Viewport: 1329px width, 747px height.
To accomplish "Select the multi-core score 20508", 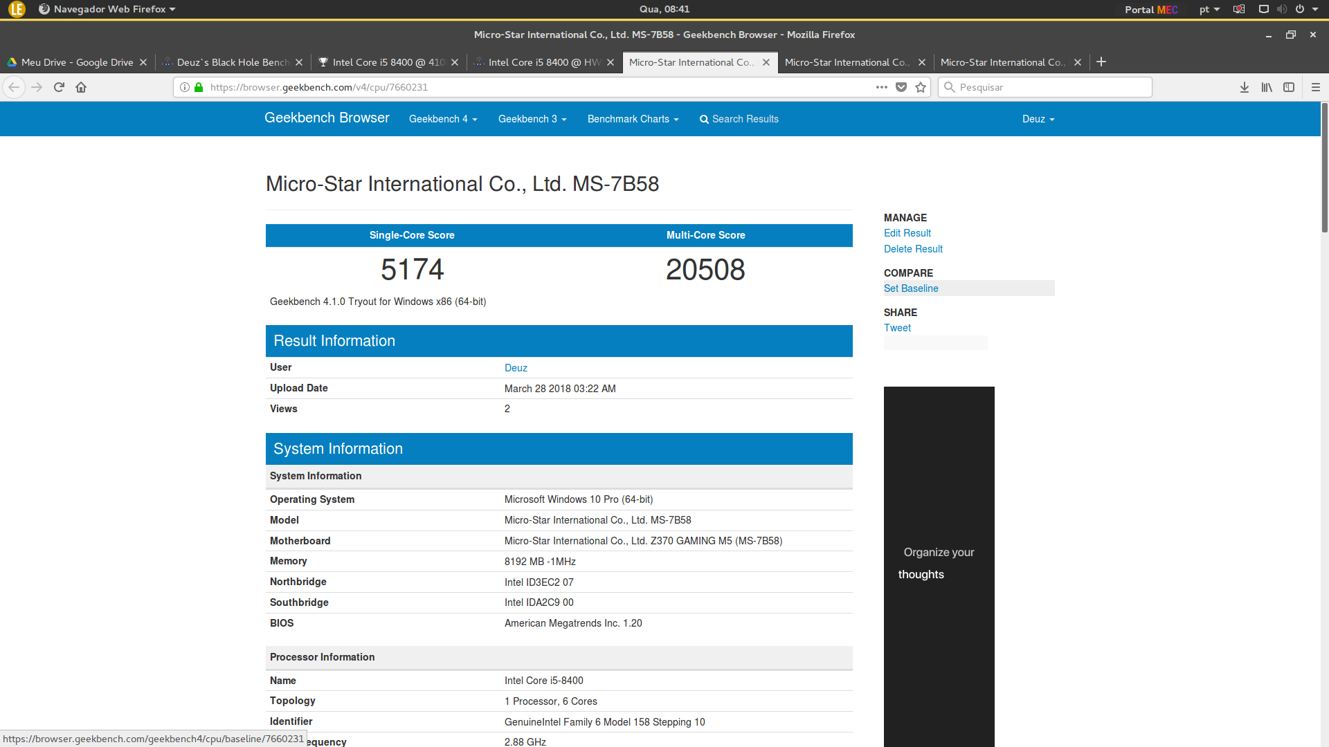I will 705,270.
